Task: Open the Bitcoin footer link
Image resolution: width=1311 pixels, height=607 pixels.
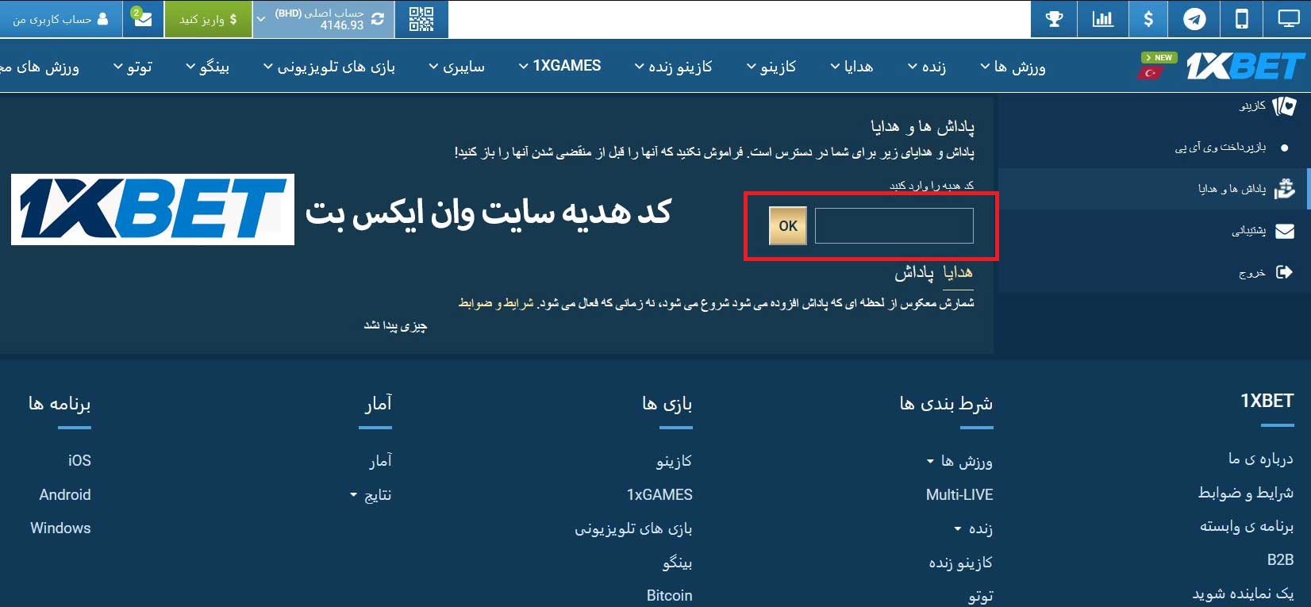Action: (x=669, y=595)
